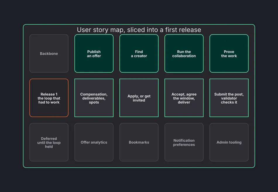Select the Bookmarks card

(x=139, y=142)
